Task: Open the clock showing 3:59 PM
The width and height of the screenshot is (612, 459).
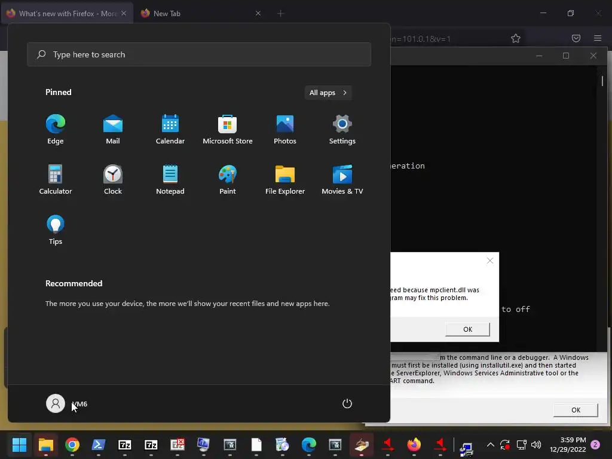Action: 568,445
